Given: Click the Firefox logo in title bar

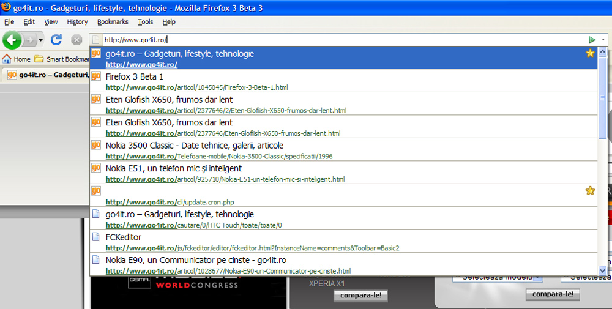Looking at the screenshot, I should click(x=6, y=7).
